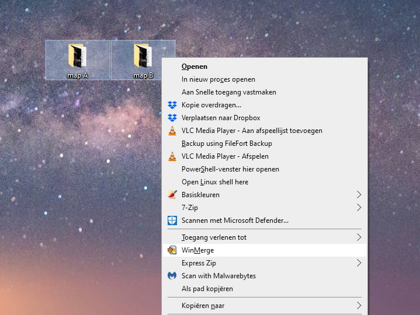Viewport: 420px width, 315px height.
Task: Select In nieuw proces openen
Action: point(265,79)
